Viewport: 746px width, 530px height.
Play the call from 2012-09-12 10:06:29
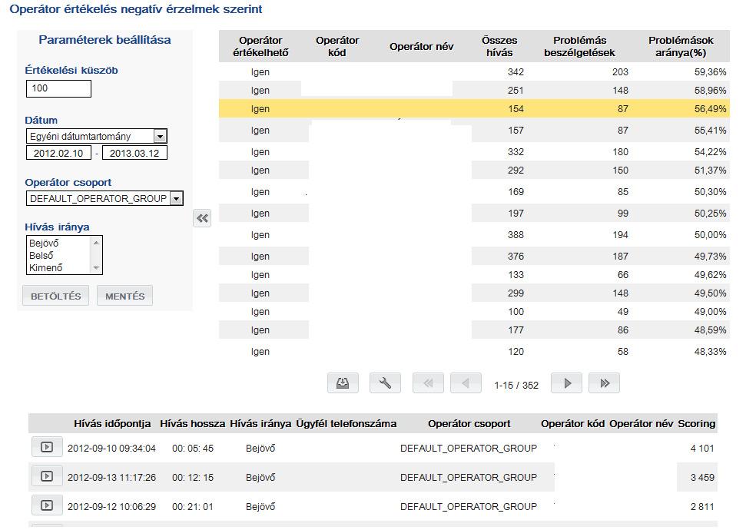pyautogui.click(x=47, y=505)
